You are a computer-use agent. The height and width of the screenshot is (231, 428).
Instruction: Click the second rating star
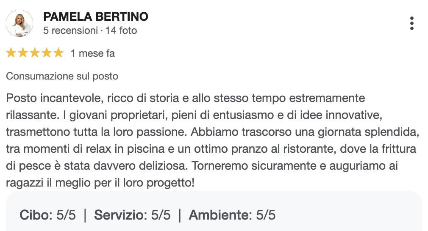[23, 53]
